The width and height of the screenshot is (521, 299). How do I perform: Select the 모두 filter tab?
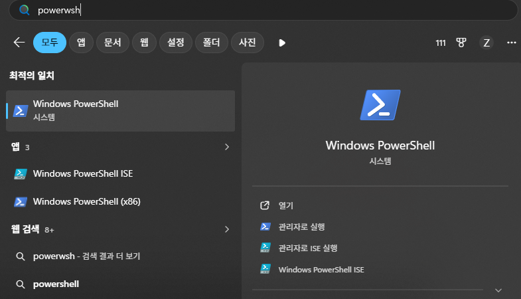coord(50,43)
